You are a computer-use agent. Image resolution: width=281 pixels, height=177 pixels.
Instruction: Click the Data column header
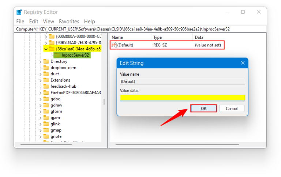point(199,37)
